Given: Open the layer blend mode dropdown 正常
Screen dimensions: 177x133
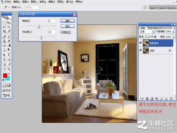Looking at the screenshot, I should tap(147, 32).
